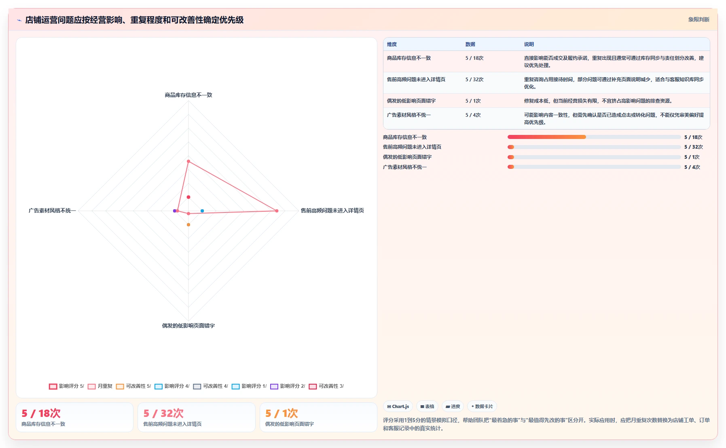
Task: Click the 象限判断 label in header
Action: click(x=698, y=19)
